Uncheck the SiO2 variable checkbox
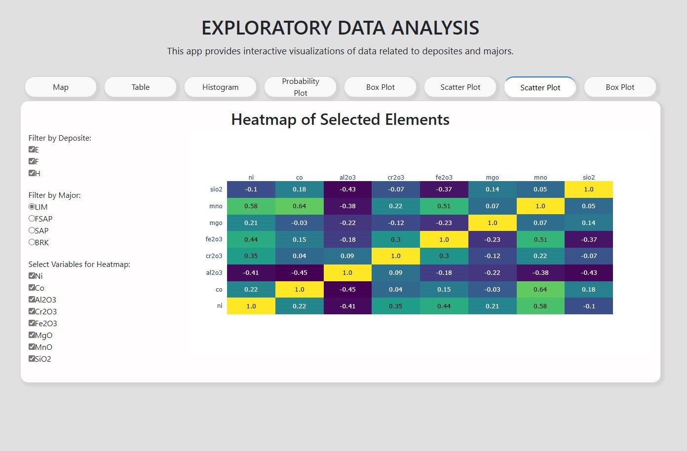Screen dimensions: 687x451 tap(32, 359)
